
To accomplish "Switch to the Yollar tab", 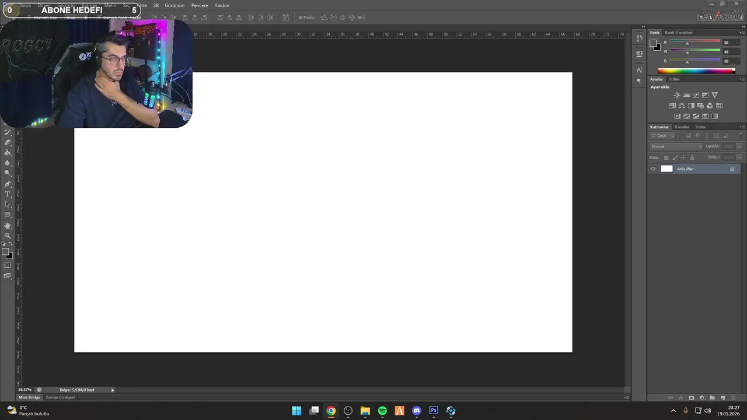I will point(701,127).
